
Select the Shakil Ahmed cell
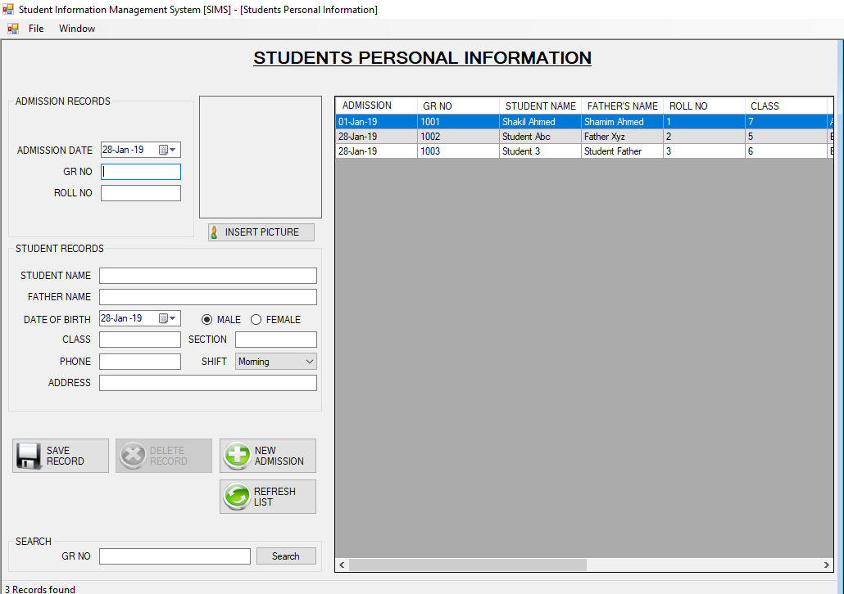[x=541, y=122]
